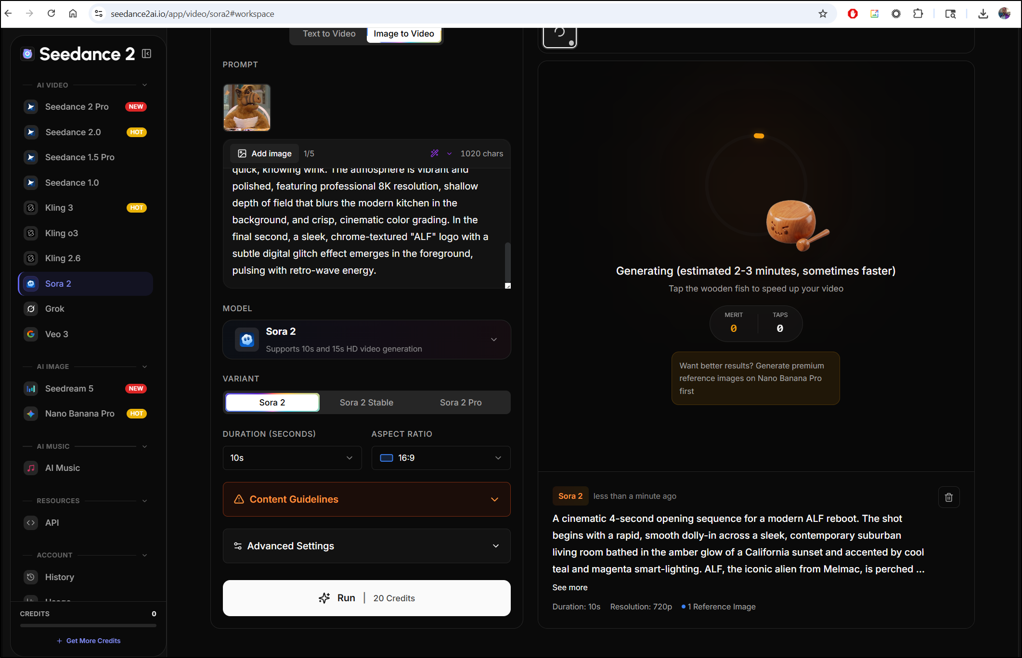Switch to the Text to Video tab
Viewport: 1022px width, 658px height.
coord(329,33)
